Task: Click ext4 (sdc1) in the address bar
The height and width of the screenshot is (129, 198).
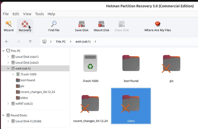Action: (83, 42)
